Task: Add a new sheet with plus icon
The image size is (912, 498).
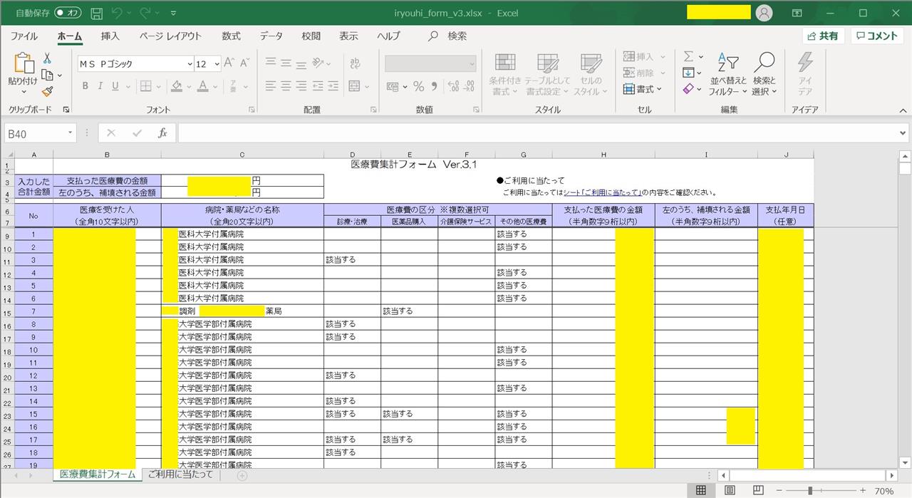Action: [242, 475]
